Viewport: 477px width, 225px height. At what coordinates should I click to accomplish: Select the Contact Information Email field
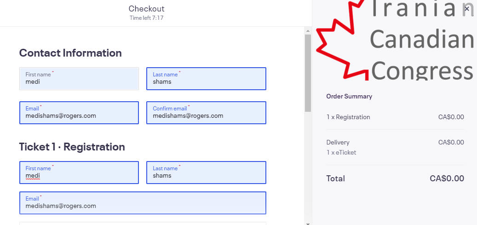click(79, 113)
